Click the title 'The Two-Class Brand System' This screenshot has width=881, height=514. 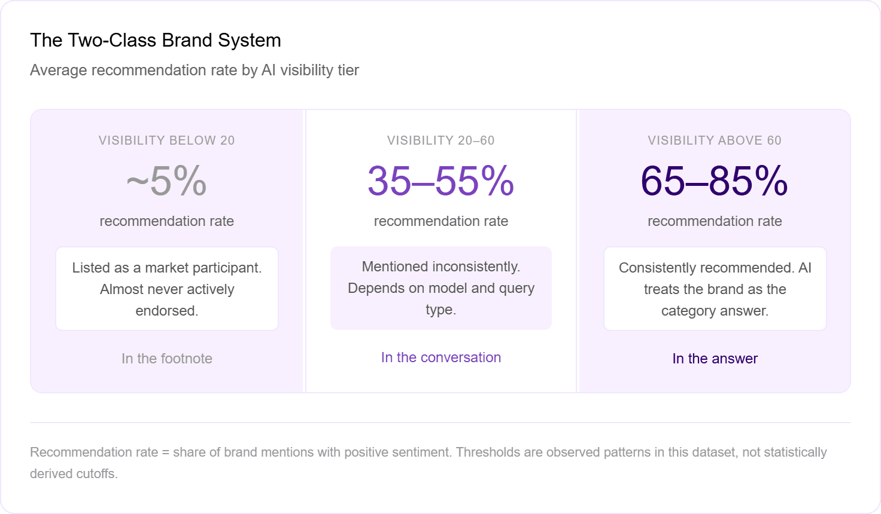pos(156,40)
